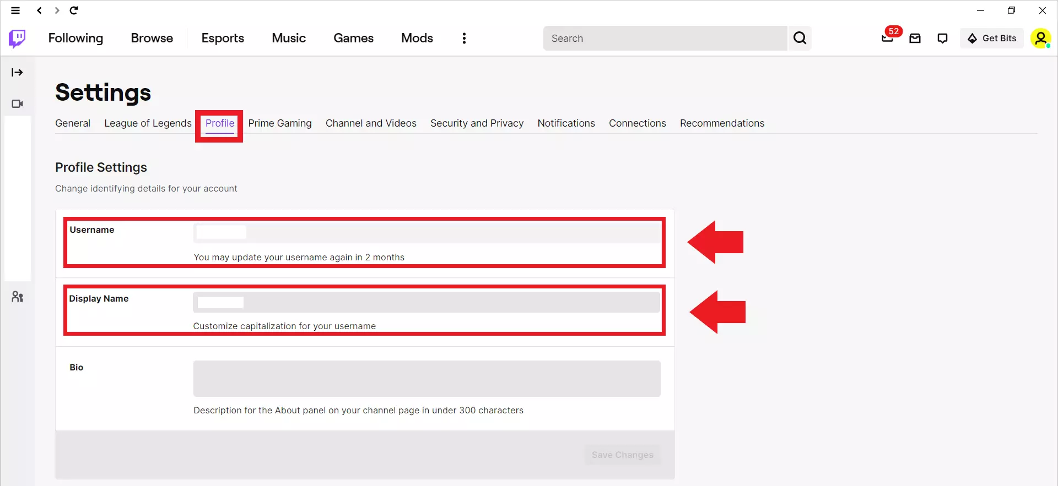Screen dimensions: 1058x486
Task: Switch to Prime Gaming tab
Action: click(x=280, y=123)
